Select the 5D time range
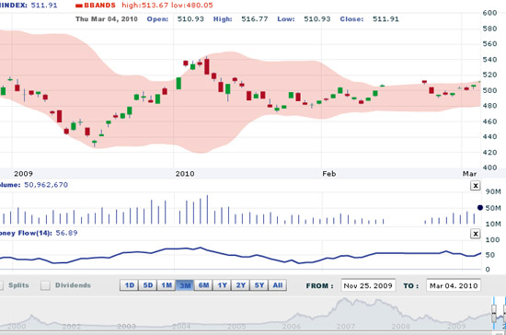The height and width of the screenshot is (335, 506). coord(148,285)
